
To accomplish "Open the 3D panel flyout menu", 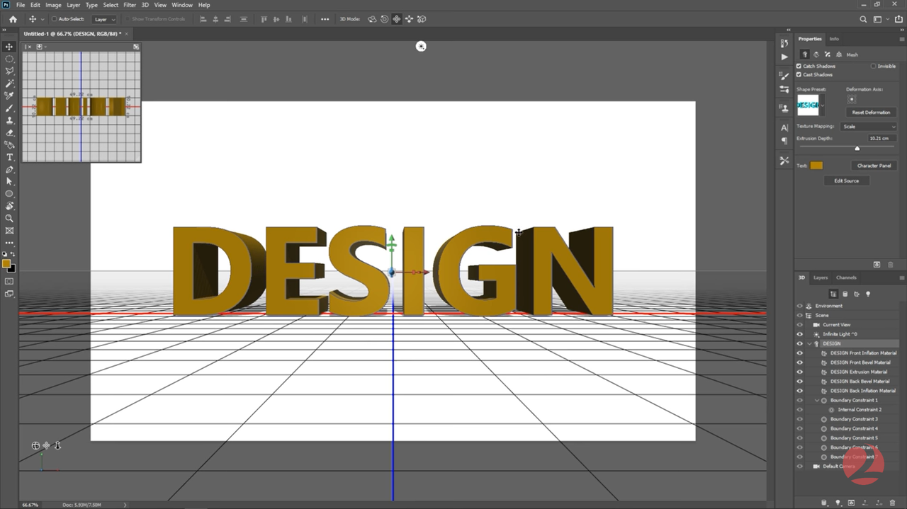I will [901, 278].
